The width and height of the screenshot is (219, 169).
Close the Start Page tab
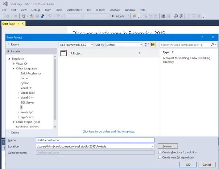pos(23,24)
